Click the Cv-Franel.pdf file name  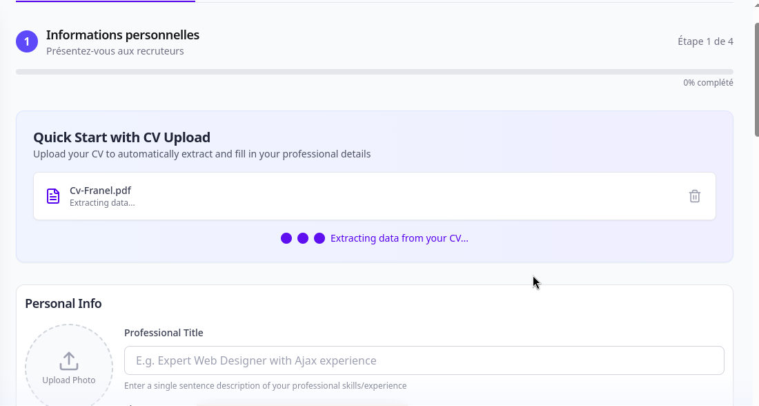101,191
